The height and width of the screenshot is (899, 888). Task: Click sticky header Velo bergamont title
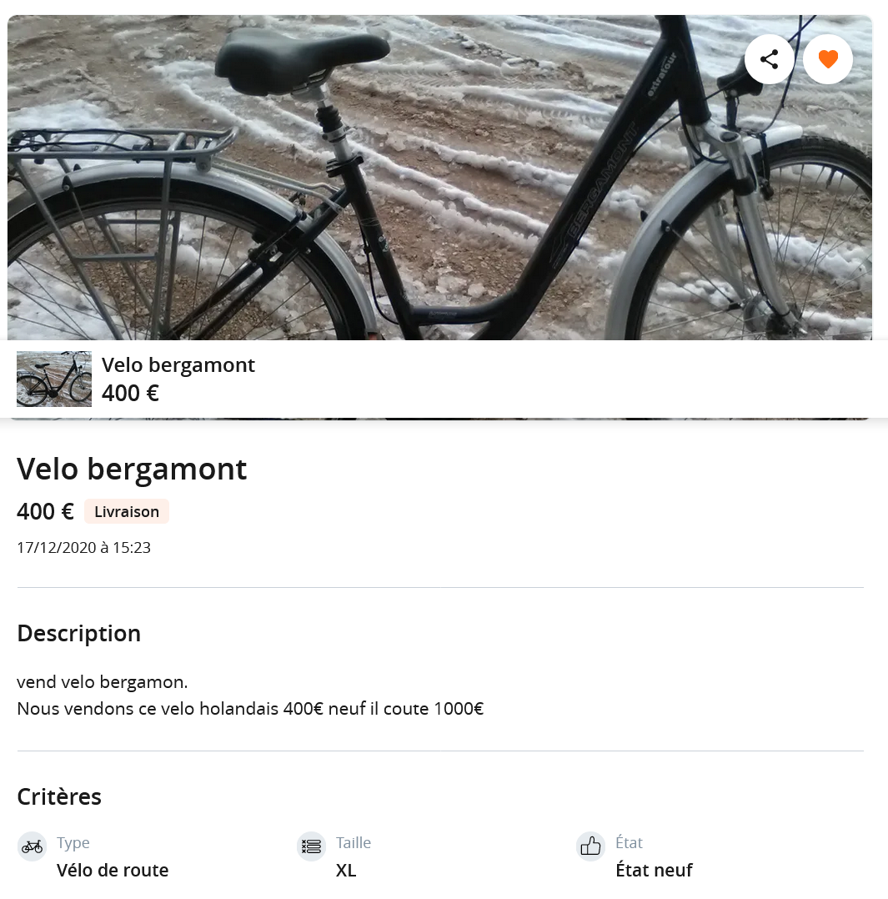[x=178, y=364]
